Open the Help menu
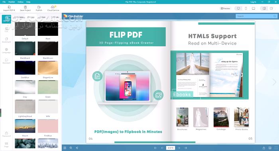Viewport: 279px width, 151px height. click(x=28, y=2)
